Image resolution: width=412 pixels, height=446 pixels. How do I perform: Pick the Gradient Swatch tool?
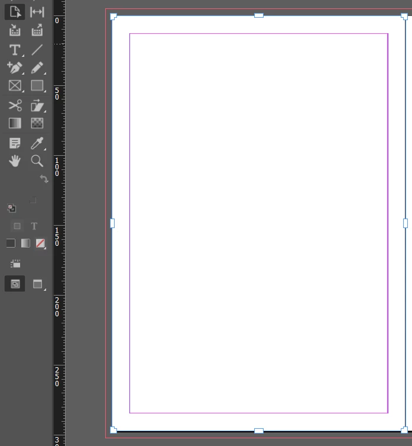(x=15, y=123)
